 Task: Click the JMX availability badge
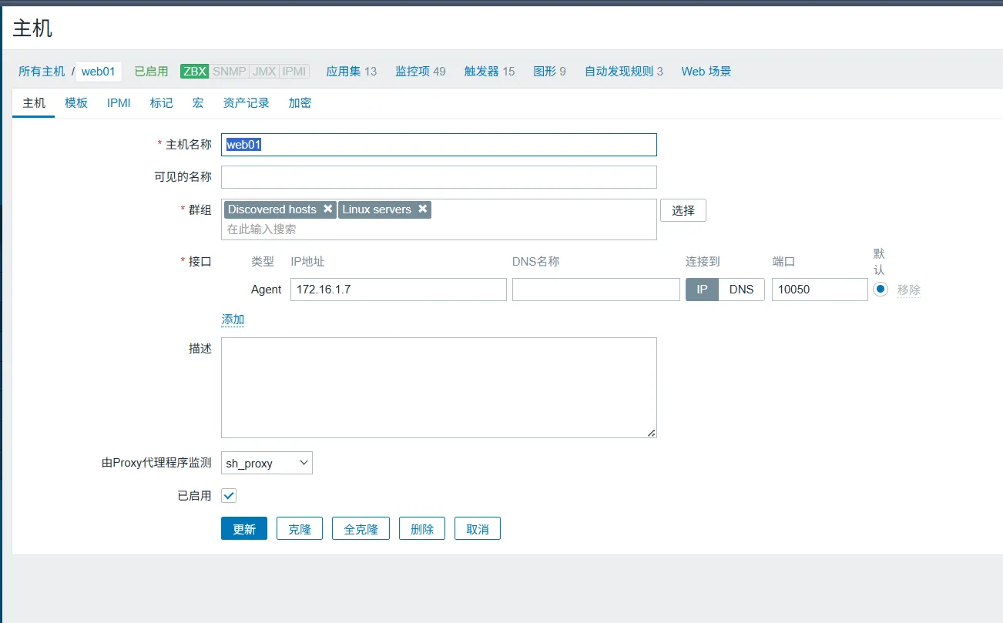click(264, 72)
